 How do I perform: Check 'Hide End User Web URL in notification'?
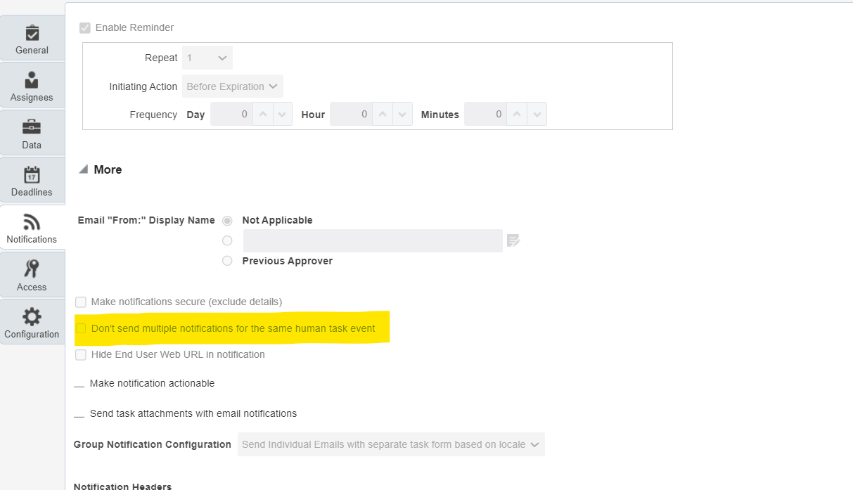pyautogui.click(x=80, y=354)
